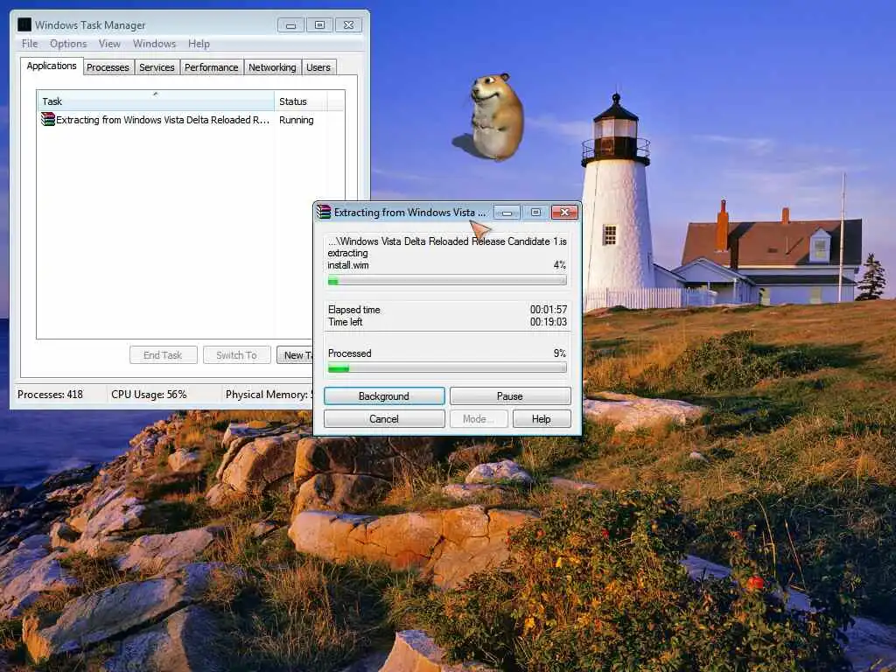The width and height of the screenshot is (896, 672).
Task: Switch to the Services tab
Action: pyautogui.click(x=157, y=67)
